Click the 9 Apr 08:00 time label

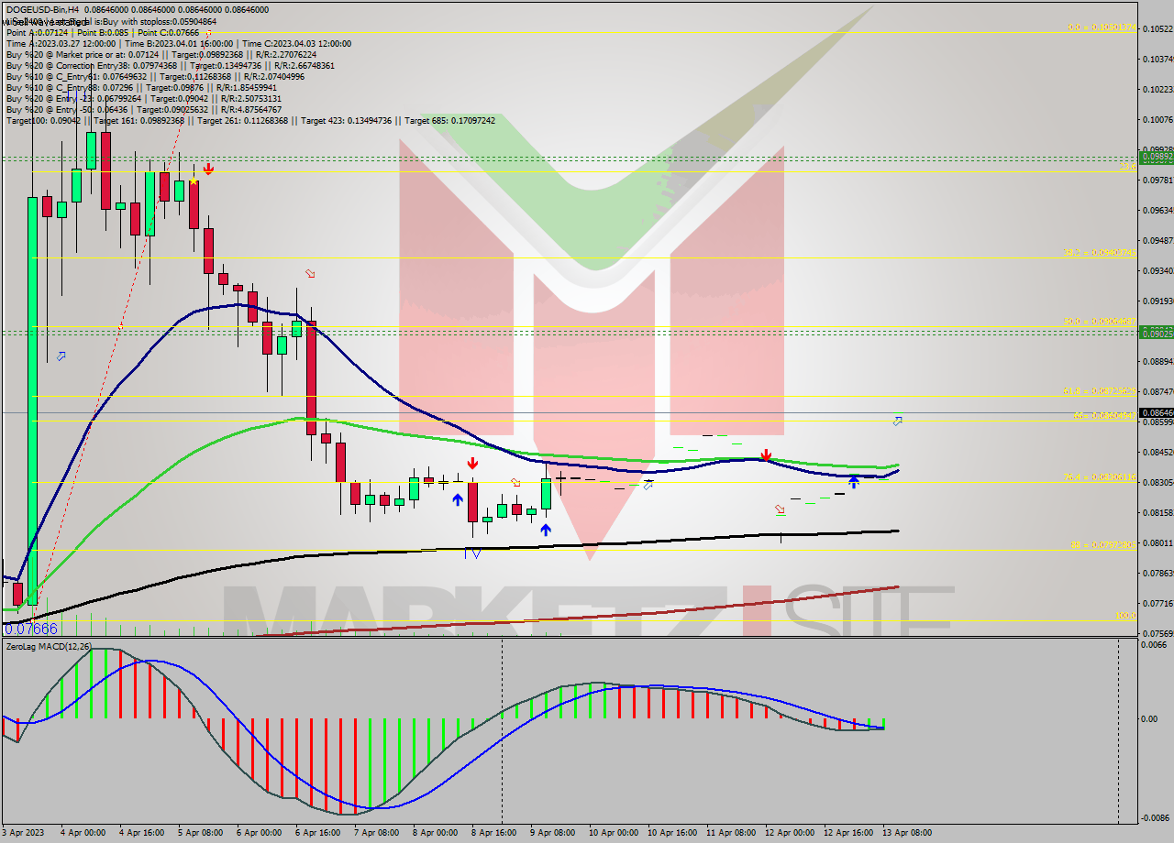[x=552, y=833]
